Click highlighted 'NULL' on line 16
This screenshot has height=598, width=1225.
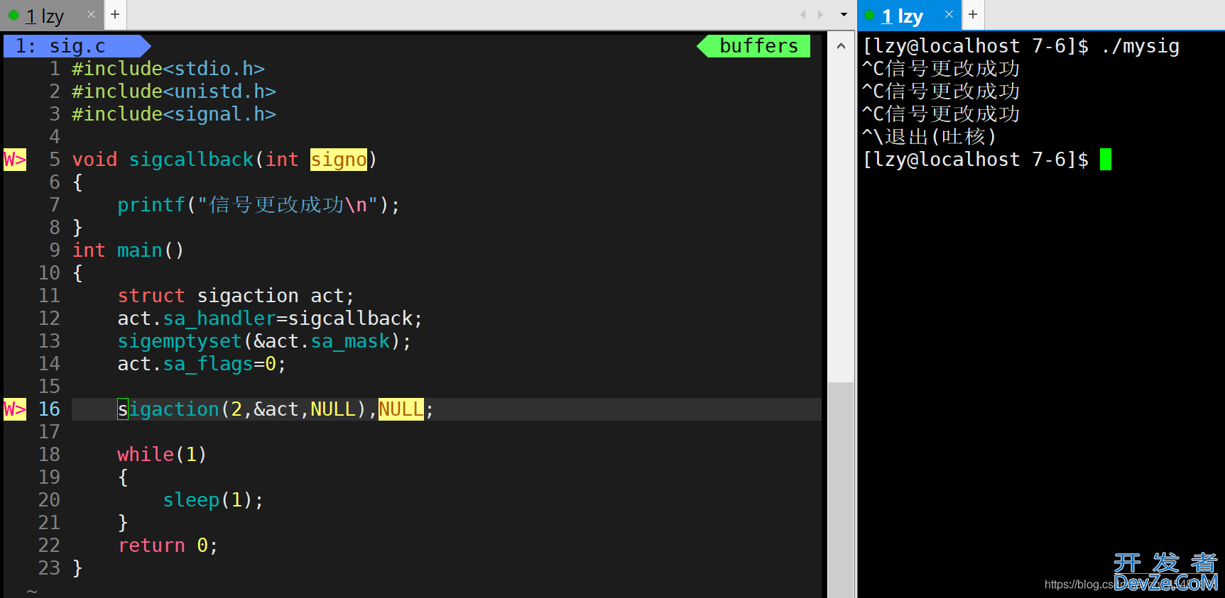pos(401,409)
